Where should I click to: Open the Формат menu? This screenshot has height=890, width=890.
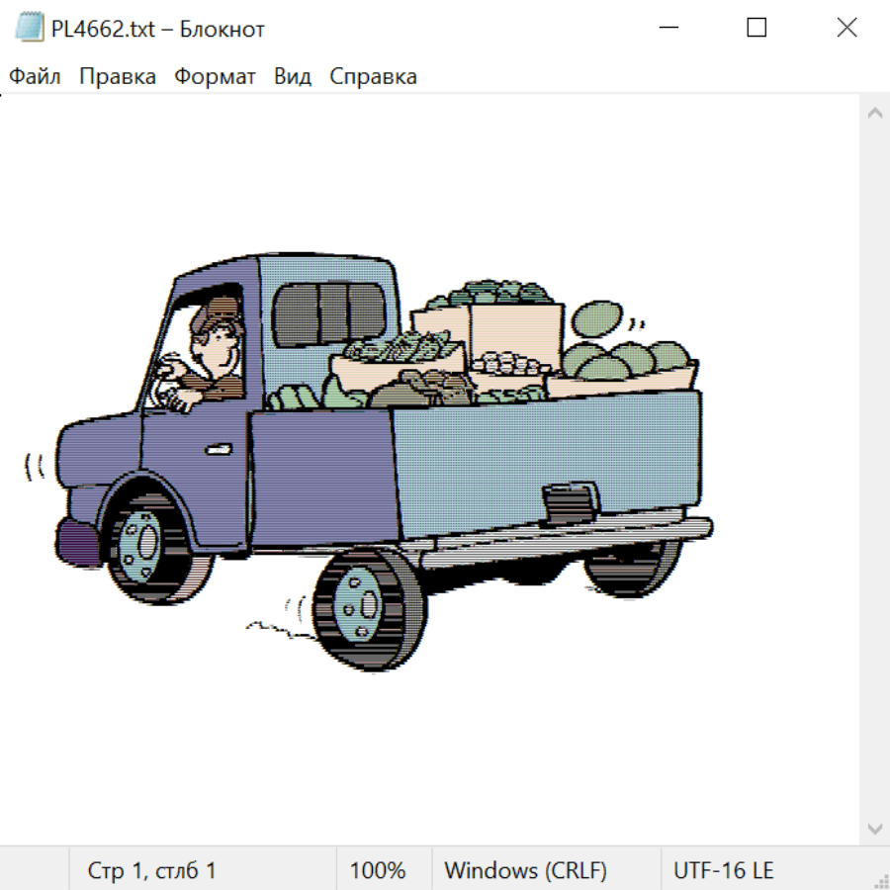(x=215, y=77)
